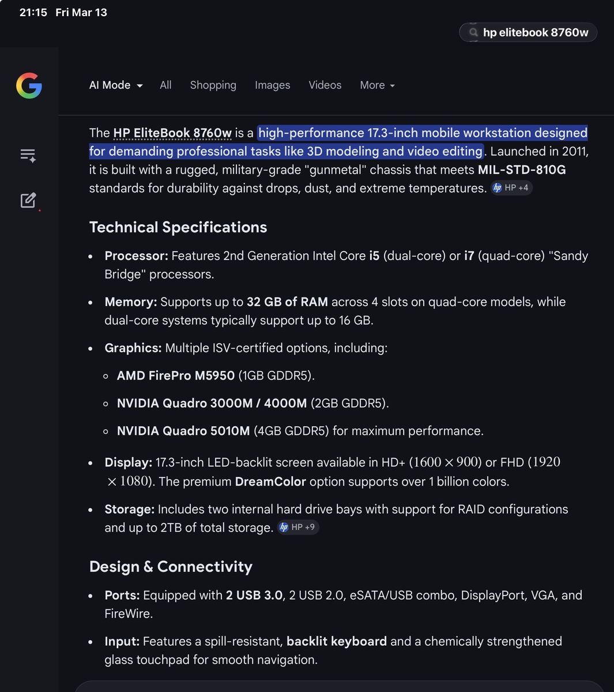614x692 pixels.
Task: Open AI Mode history list icon
Action: click(28, 155)
